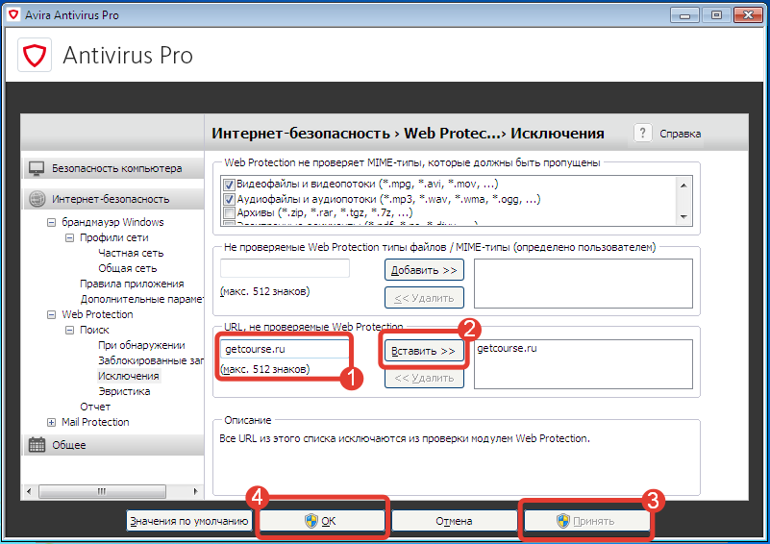Click the MIME-type input field

(x=285, y=268)
